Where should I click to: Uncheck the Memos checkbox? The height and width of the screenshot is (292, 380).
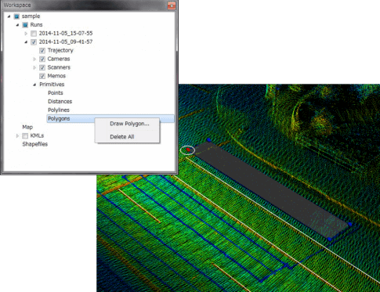pos(42,76)
